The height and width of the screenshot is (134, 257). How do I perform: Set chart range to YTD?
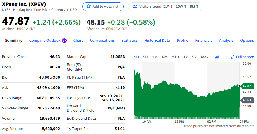(175, 57)
